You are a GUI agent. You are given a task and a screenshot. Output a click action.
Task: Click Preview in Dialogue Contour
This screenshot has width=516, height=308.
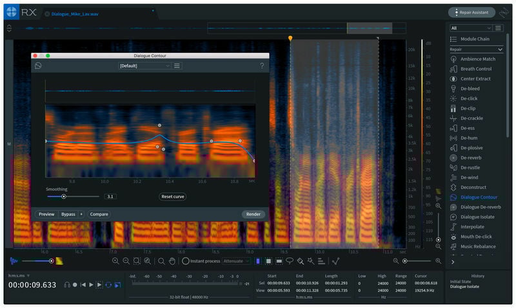[x=46, y=214]
